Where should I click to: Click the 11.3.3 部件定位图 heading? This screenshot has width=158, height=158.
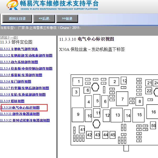click(16, 42)
